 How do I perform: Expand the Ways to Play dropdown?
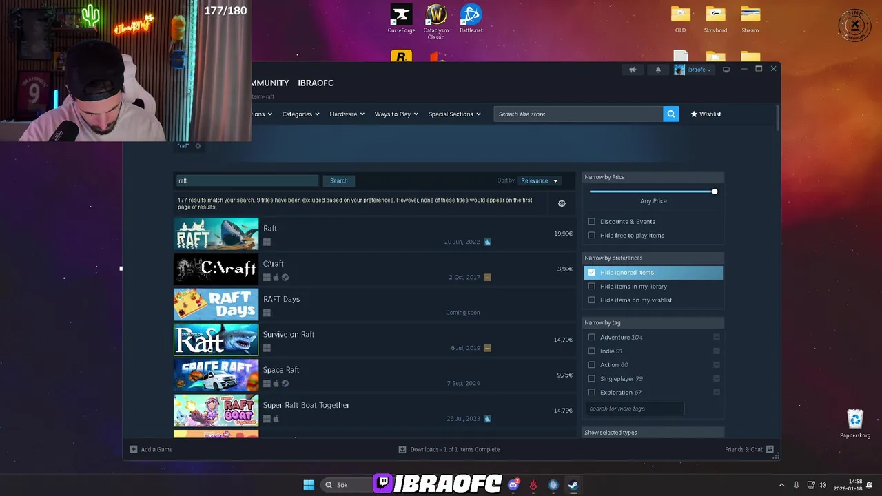(396, 114)
